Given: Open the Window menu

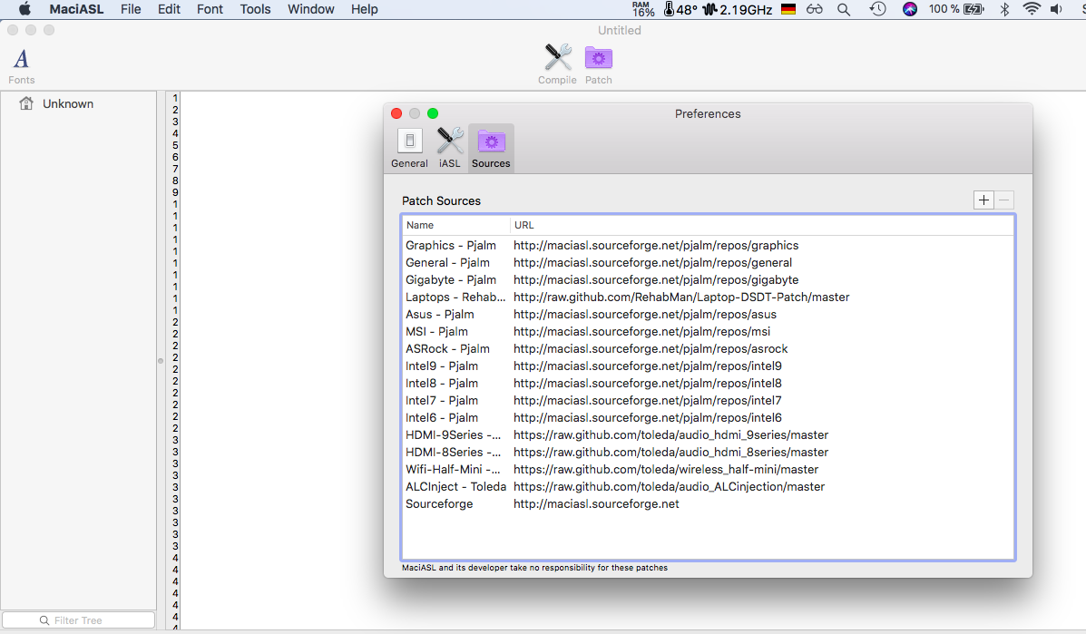Looking at the screenshot, I should pyautogui.click(x=311, y=9).
